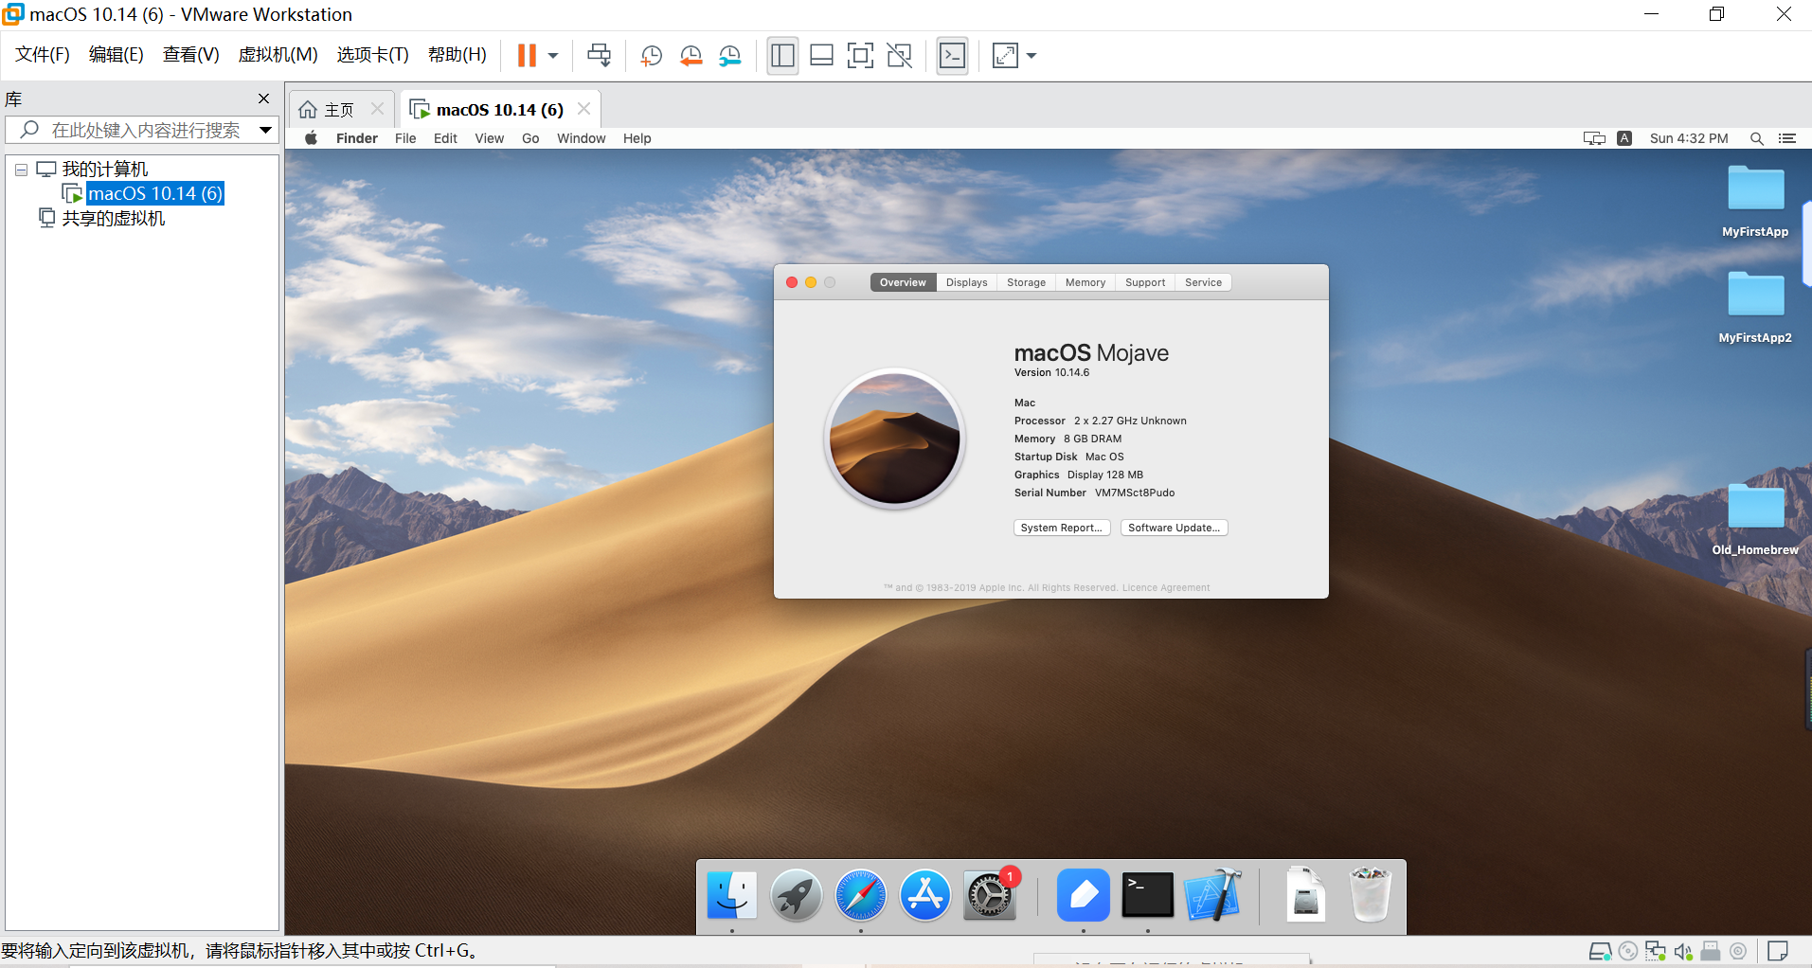
Task: Open System Preferences from the Dock
Action: click(990, 895)
